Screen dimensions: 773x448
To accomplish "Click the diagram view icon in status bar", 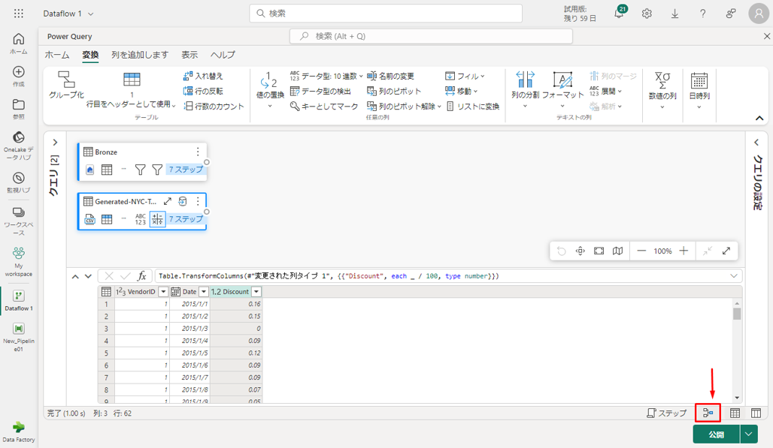I will pyautogui.click(x=708, y=413).
